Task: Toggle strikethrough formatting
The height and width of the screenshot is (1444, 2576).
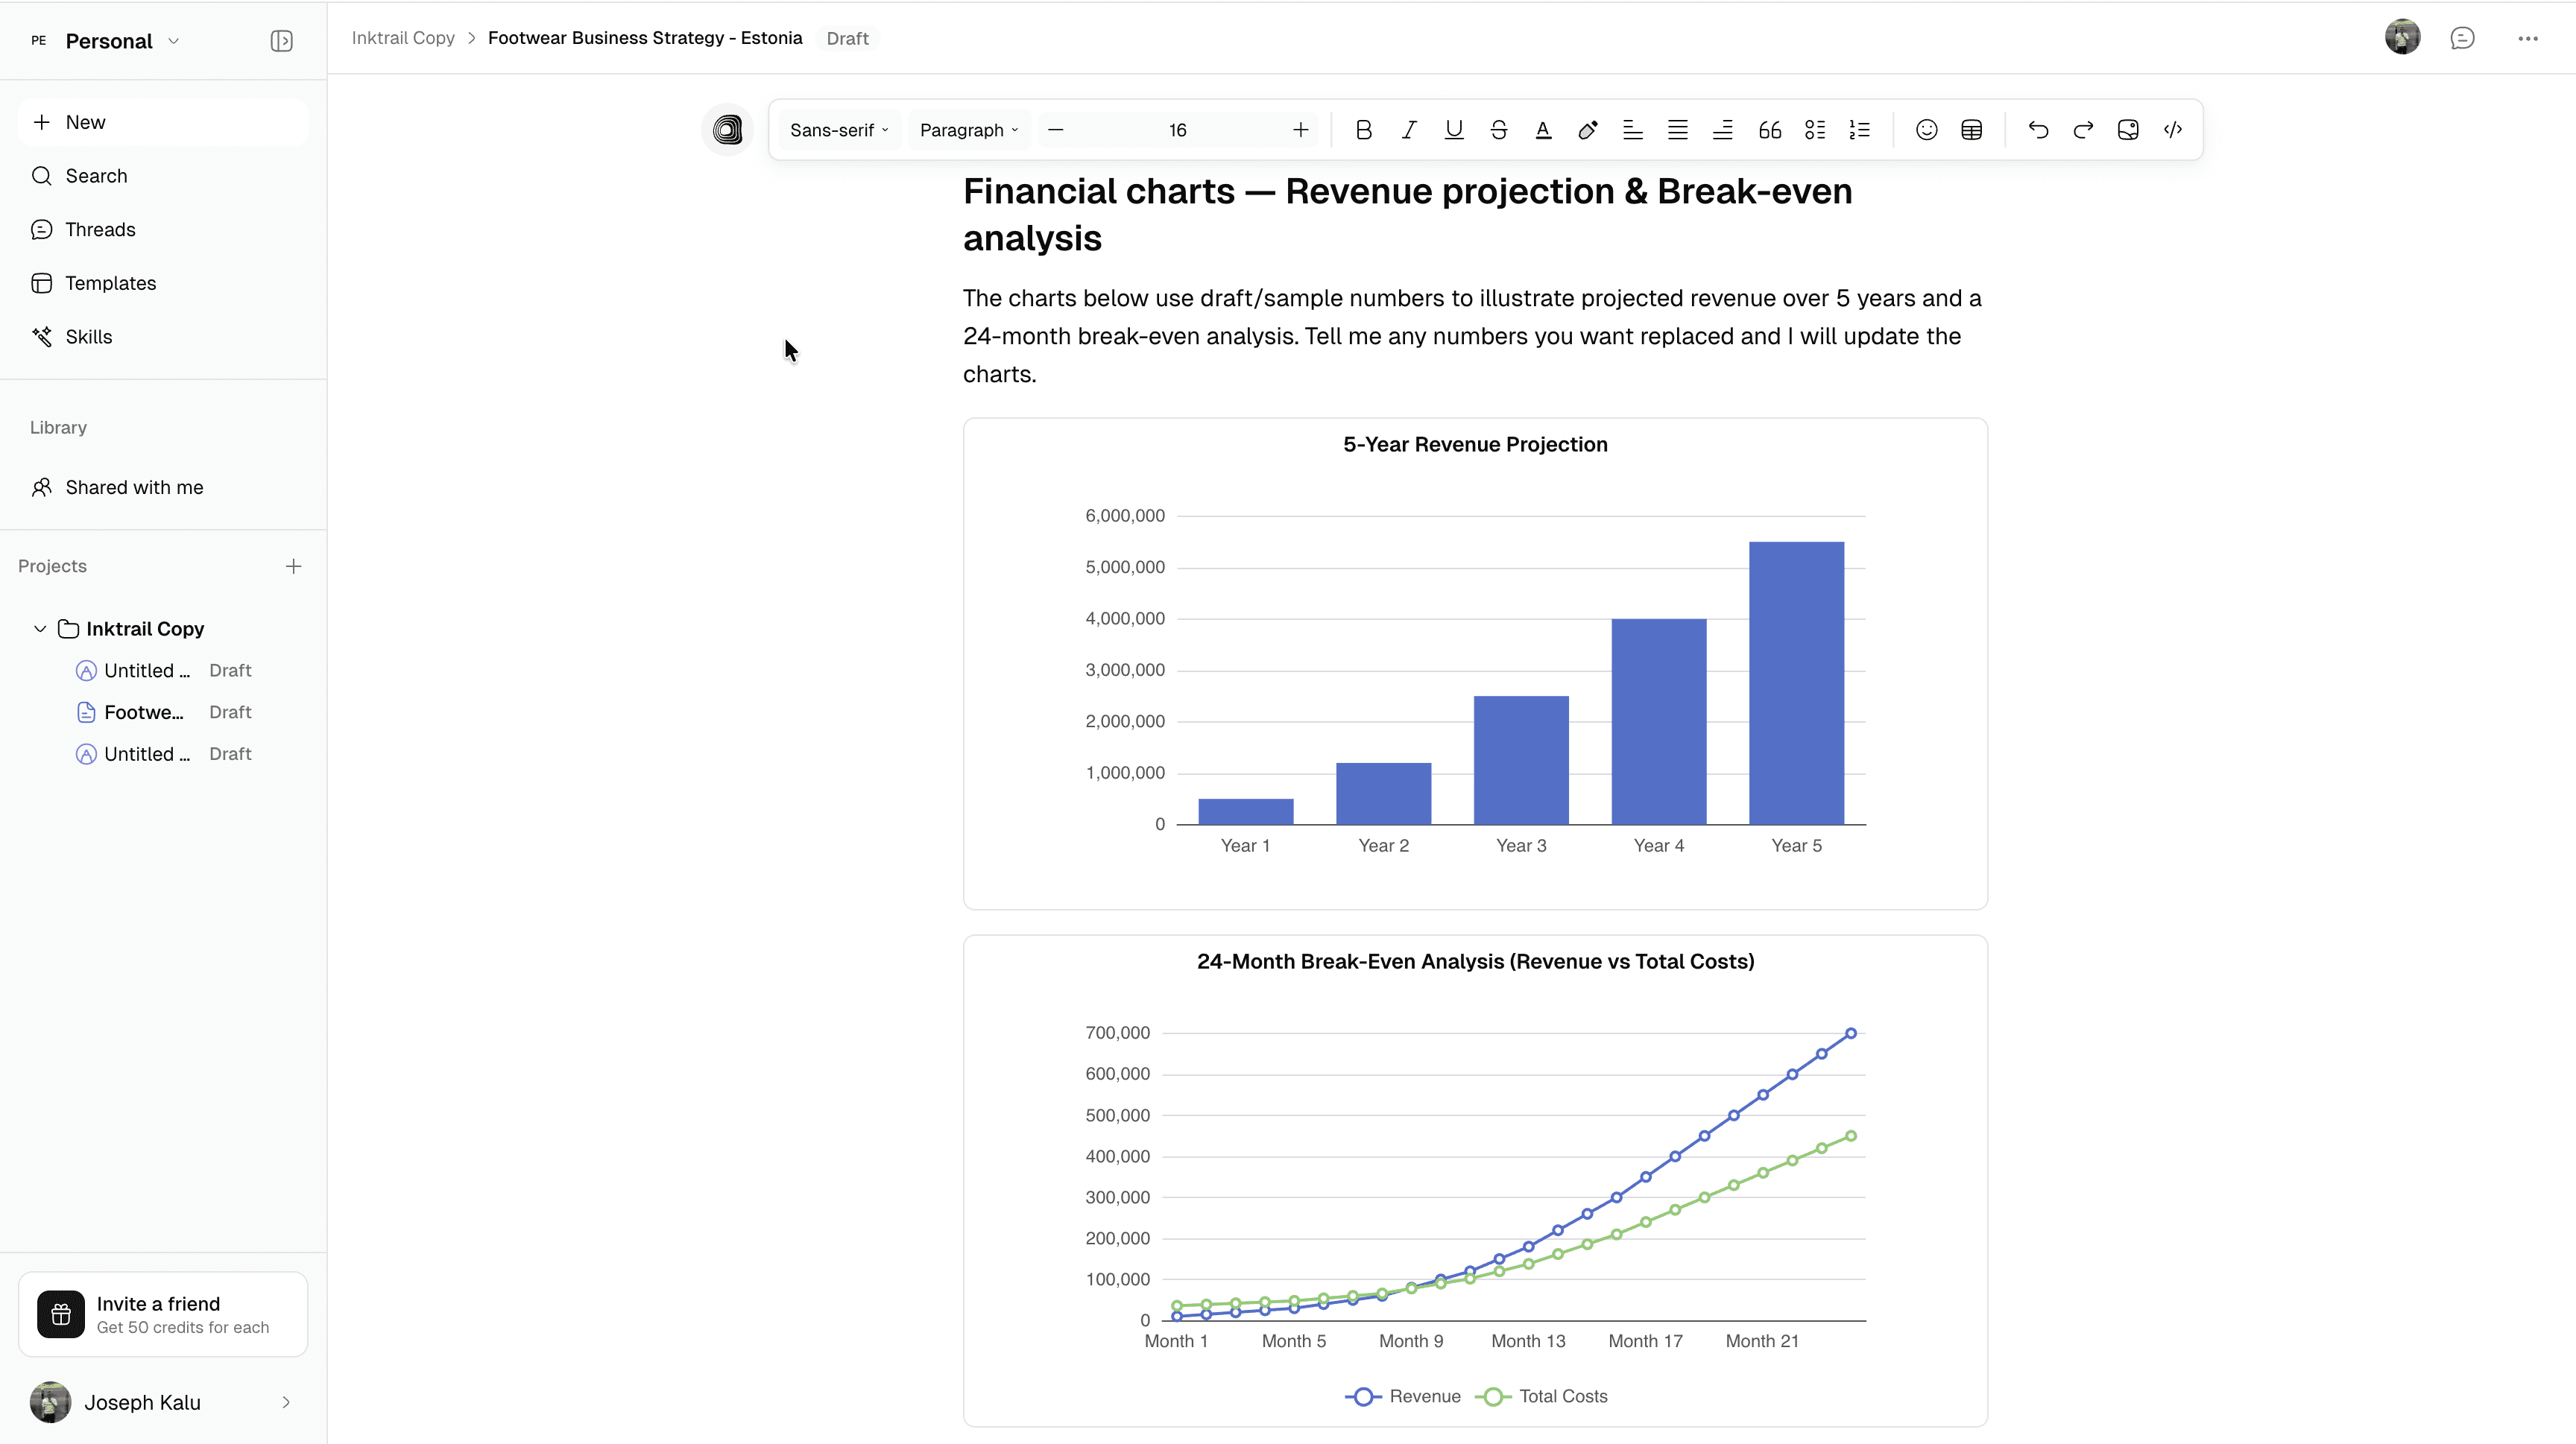Action: pos(1498,130)
